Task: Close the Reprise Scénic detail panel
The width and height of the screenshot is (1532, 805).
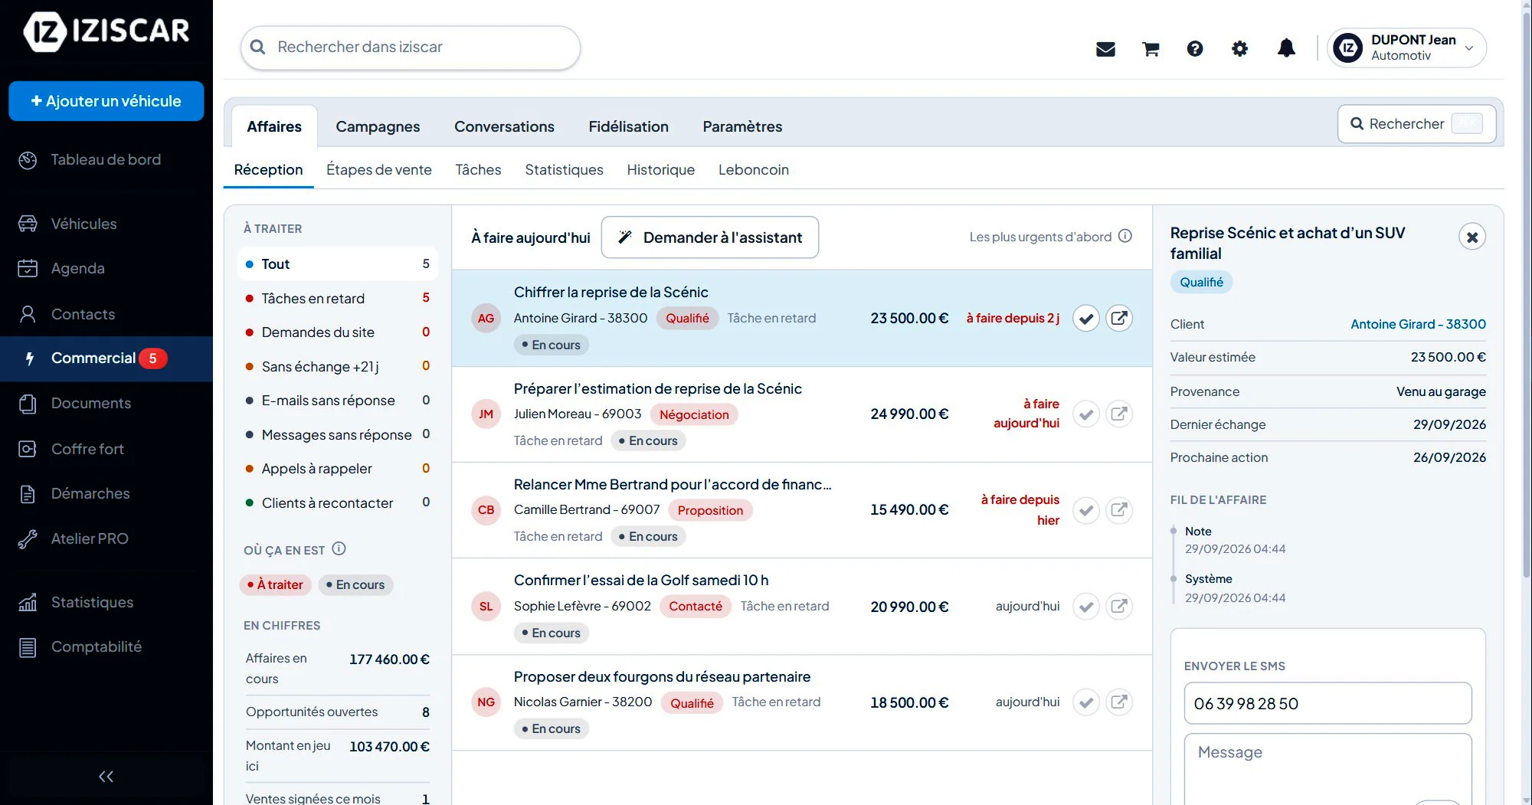Action: [1472, 237]
